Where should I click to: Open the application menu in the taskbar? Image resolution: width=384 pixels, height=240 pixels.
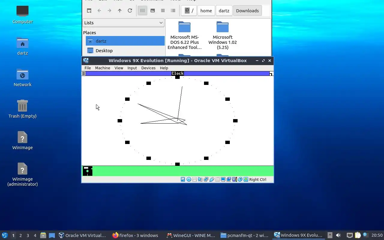coord(5,235)
